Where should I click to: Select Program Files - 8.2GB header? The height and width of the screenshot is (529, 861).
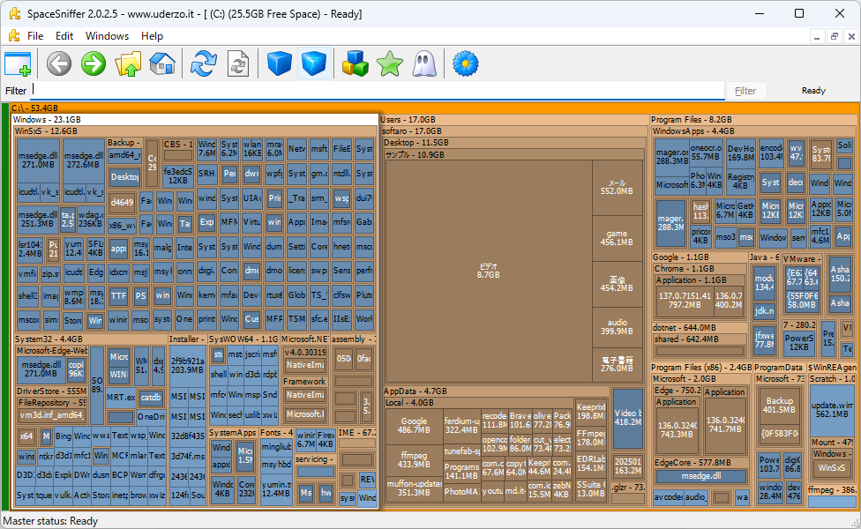click(753, 119)
